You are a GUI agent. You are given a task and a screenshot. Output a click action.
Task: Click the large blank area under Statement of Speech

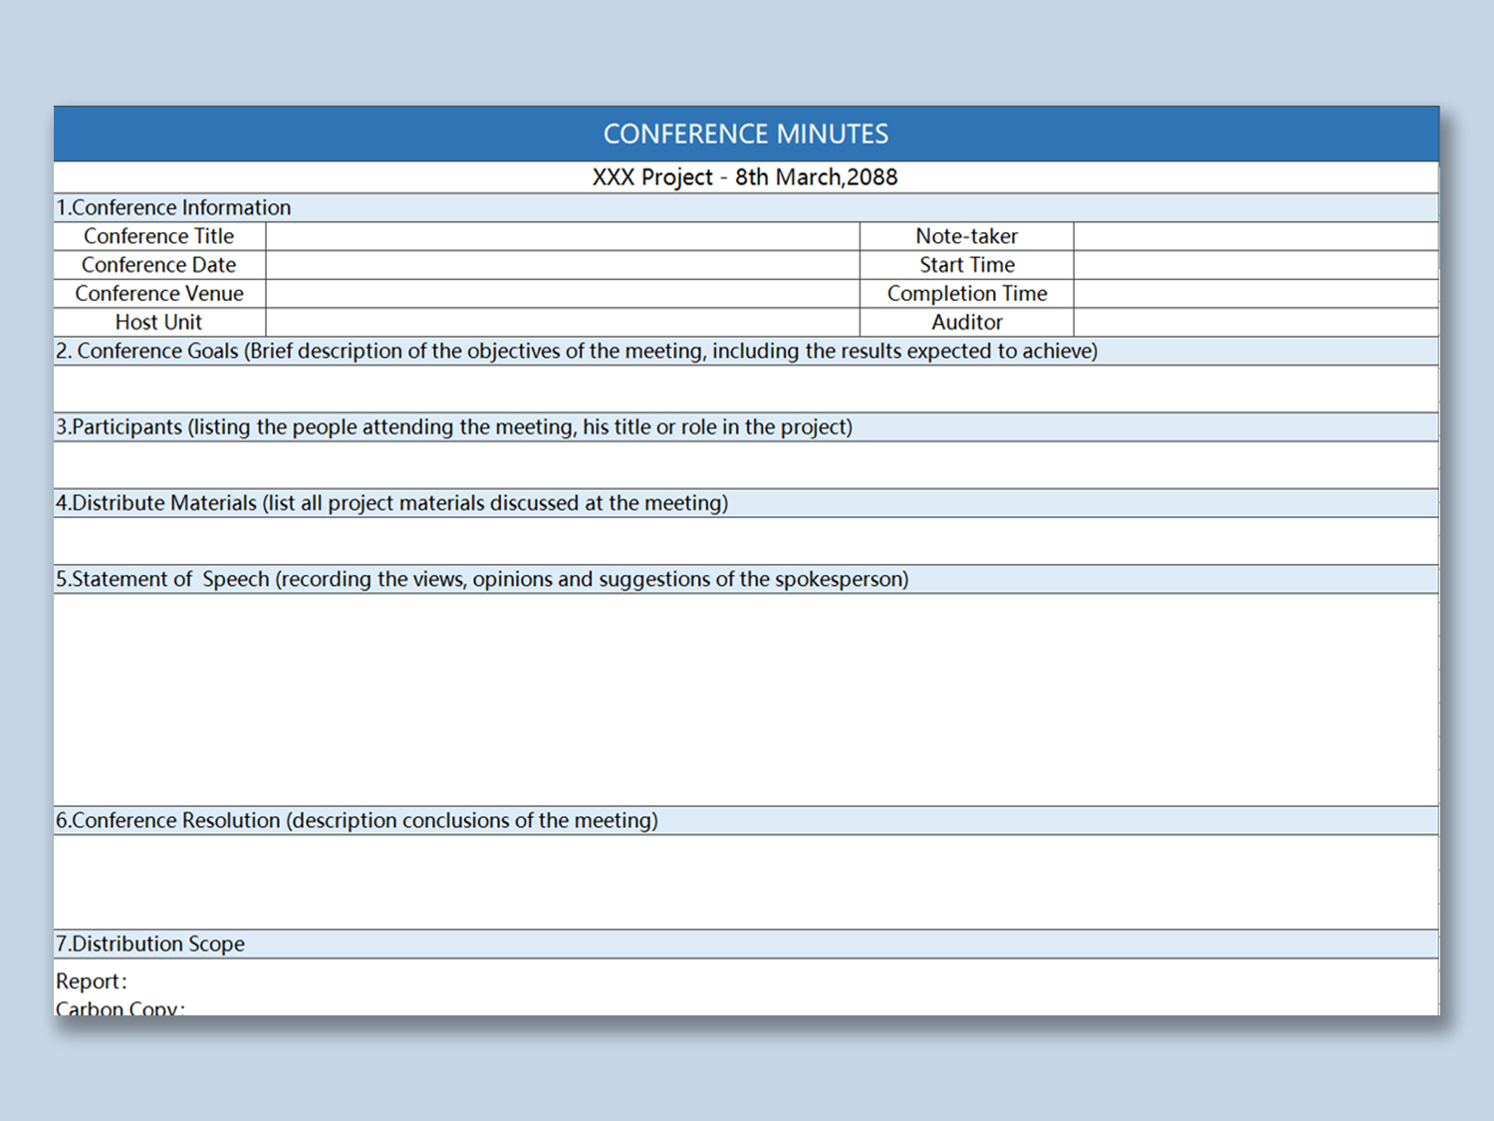coord(746,700)
